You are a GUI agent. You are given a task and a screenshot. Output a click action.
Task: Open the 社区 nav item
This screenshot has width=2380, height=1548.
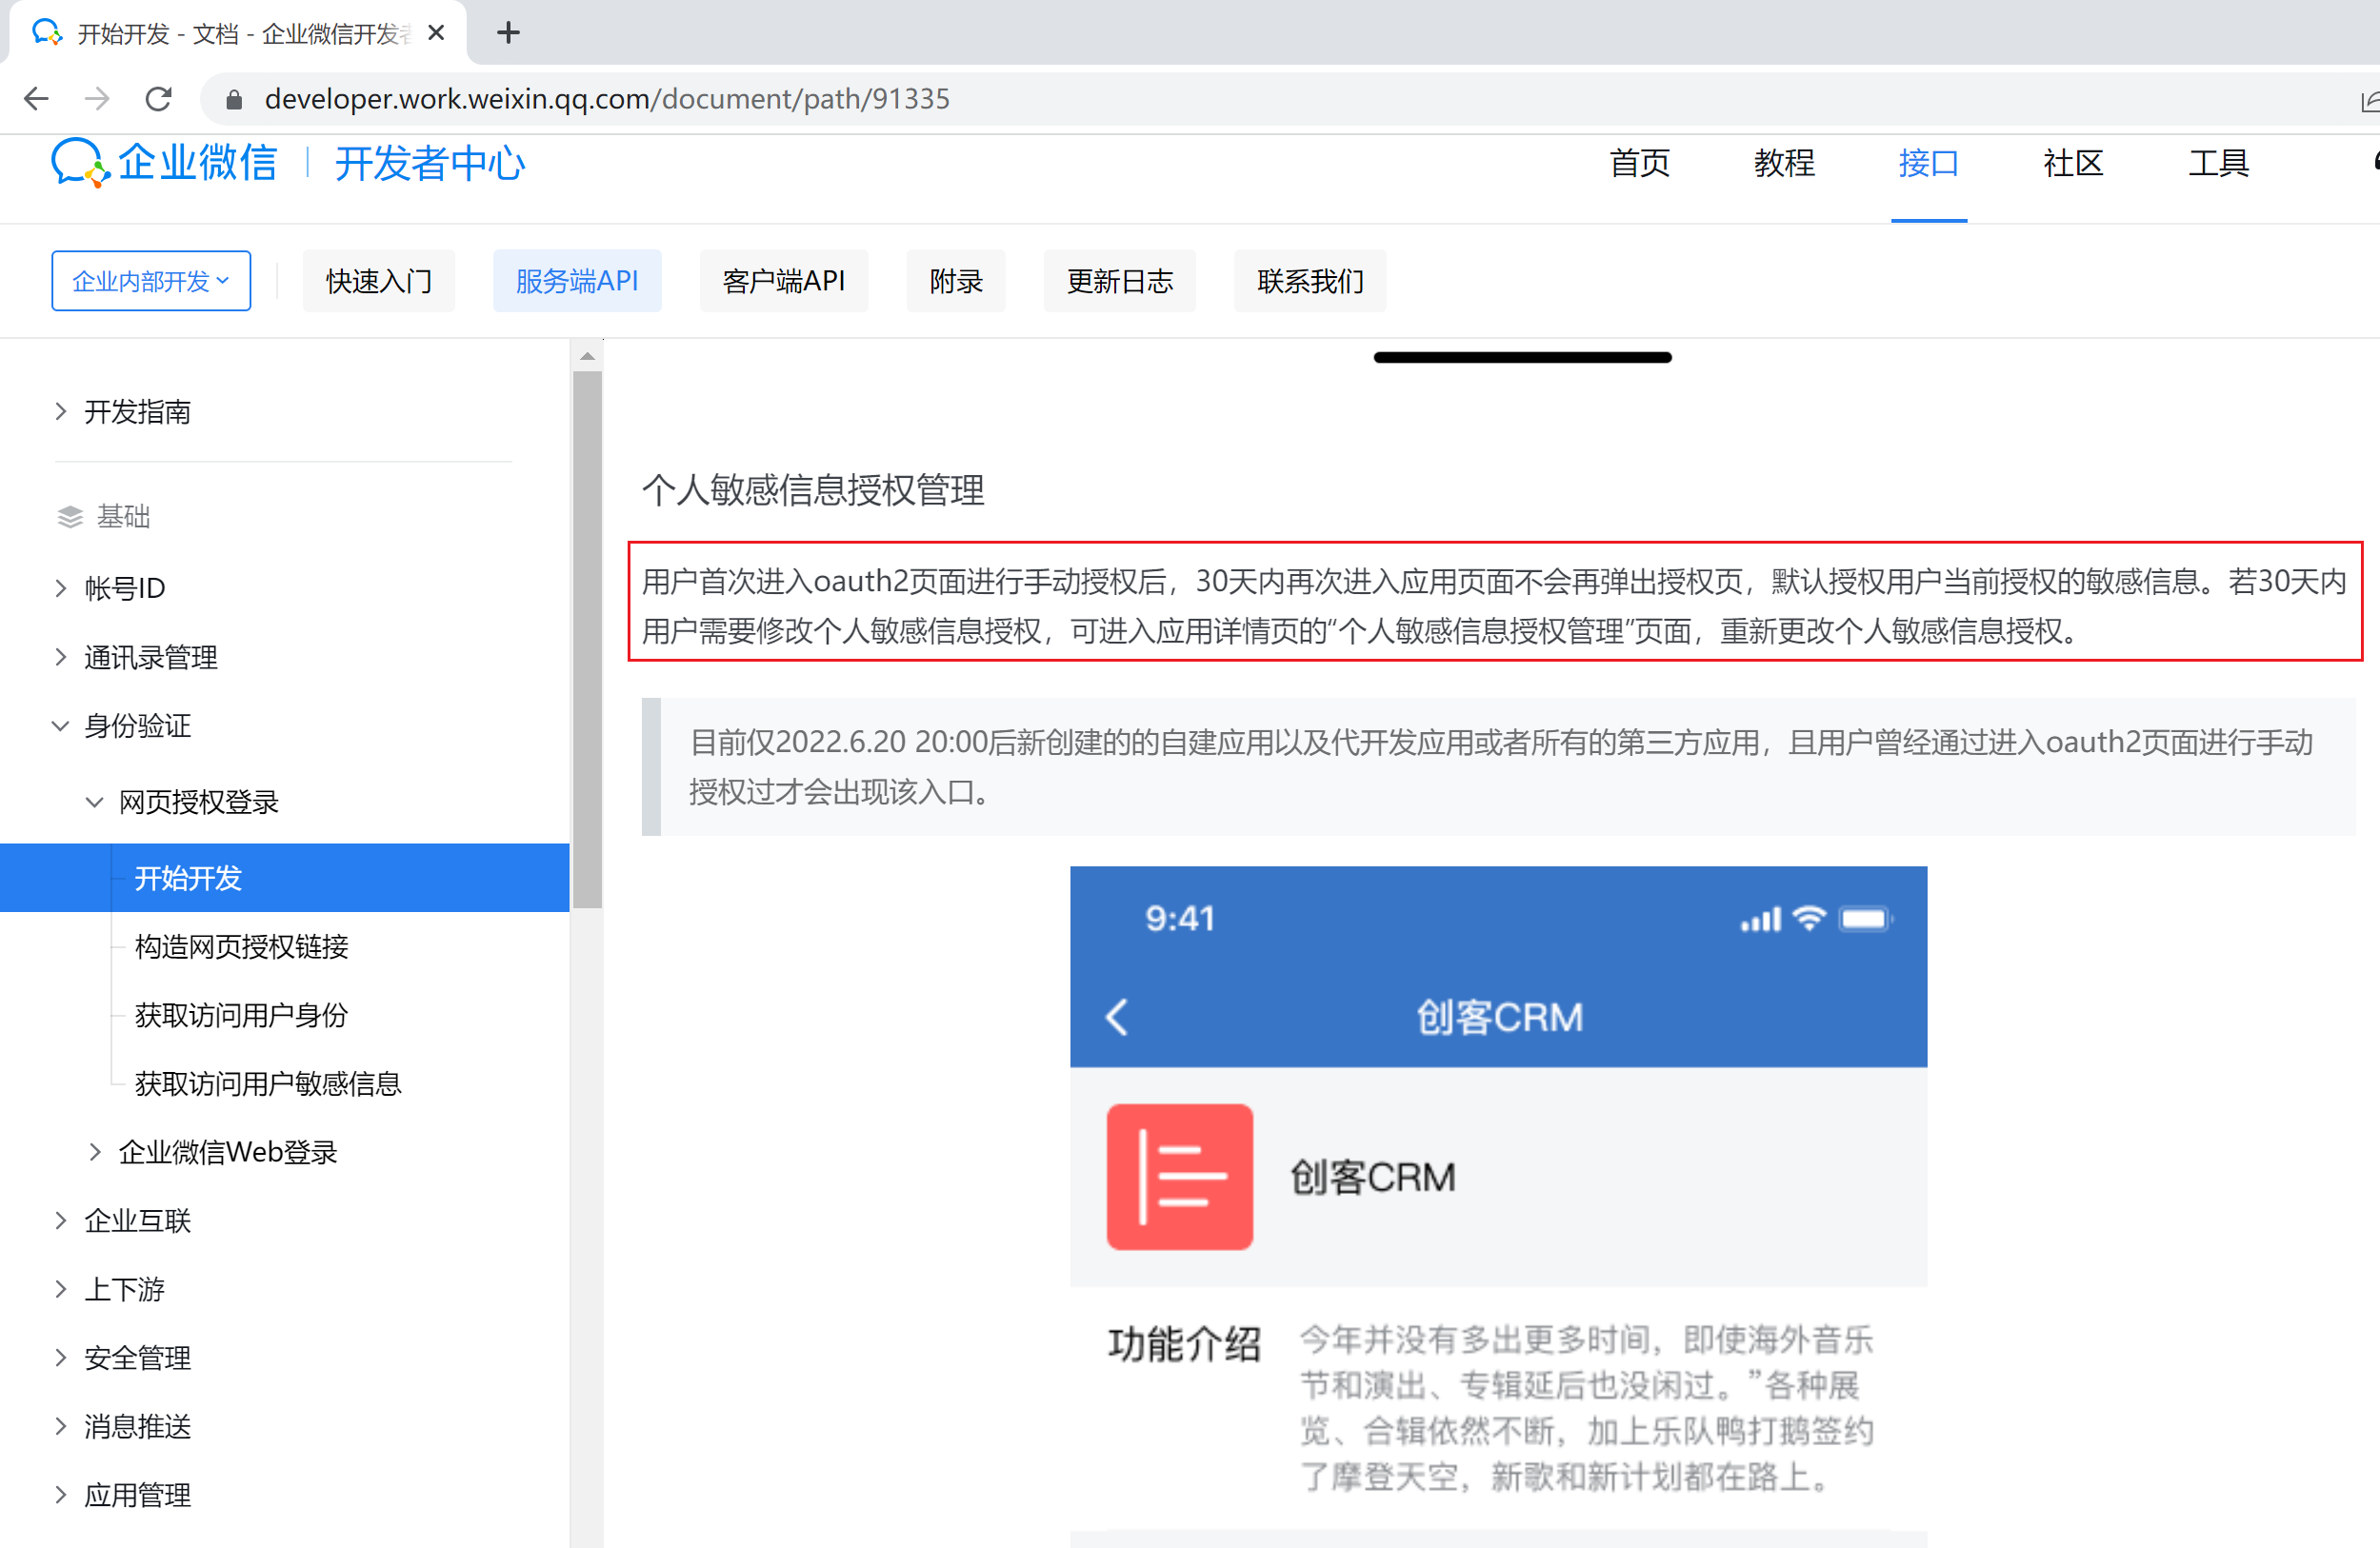click(x=2073, y=163)
